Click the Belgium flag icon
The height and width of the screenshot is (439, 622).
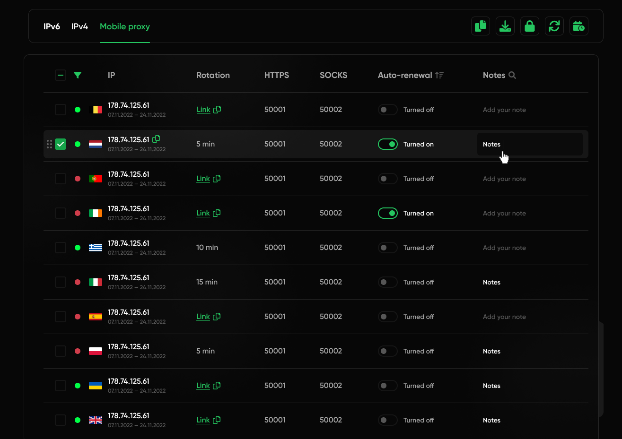96,110
